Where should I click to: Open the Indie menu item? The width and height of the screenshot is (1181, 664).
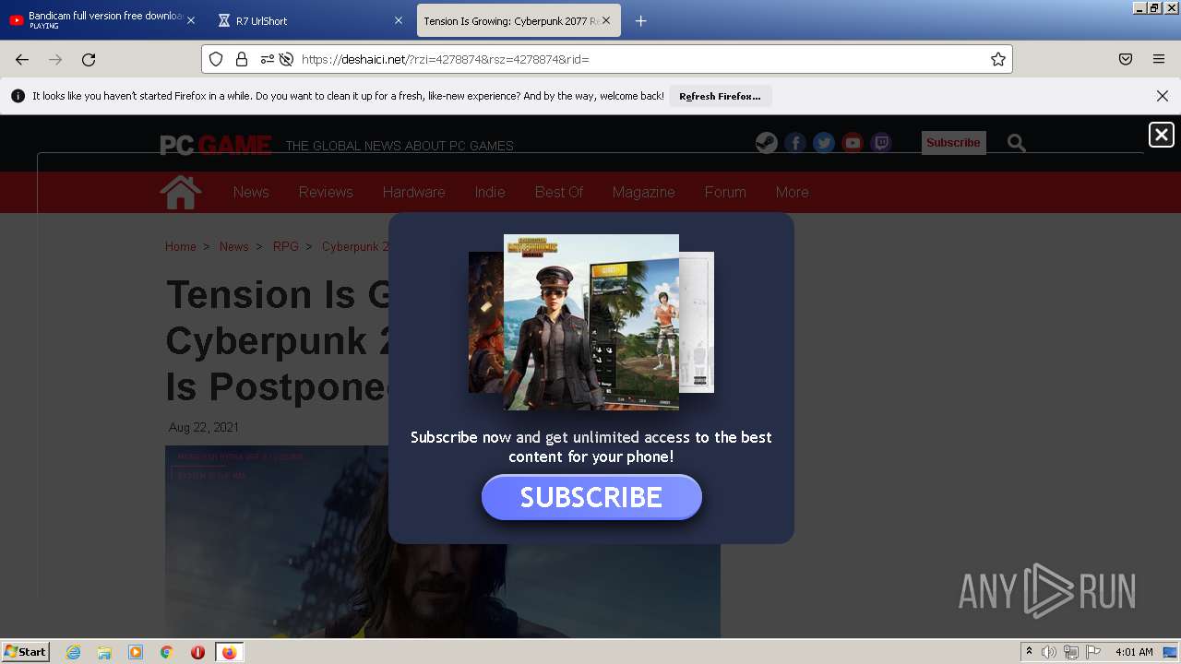click(490, 192)
